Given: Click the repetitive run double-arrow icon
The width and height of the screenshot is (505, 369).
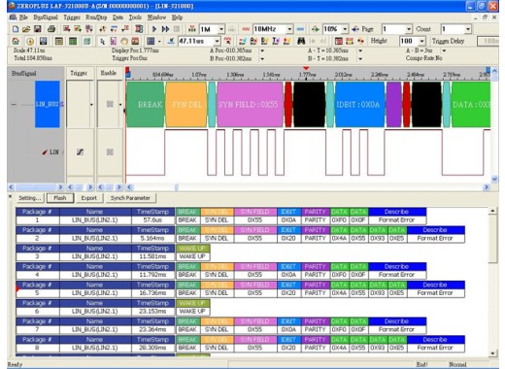Looking at the screenshot, I should (165, 29).
